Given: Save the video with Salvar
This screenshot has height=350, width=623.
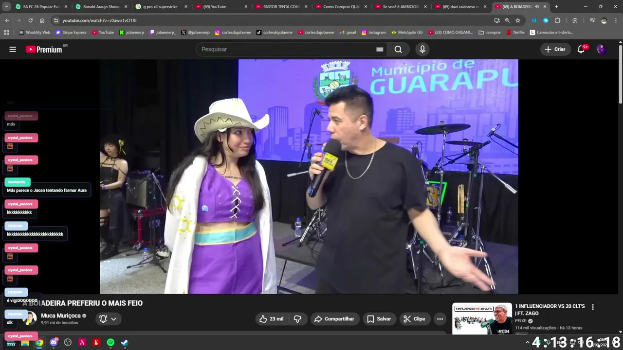Looking at the screenshot, I should (379, 319).
